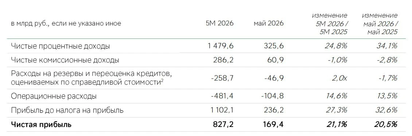412x136 pixels.
Task: Click the "5М 2026" column header
Action: 219,23
